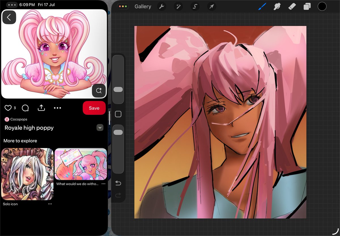Activate the Selection tool
The width and height of the screenshot is (340, 236).
(x=195, y=7)
